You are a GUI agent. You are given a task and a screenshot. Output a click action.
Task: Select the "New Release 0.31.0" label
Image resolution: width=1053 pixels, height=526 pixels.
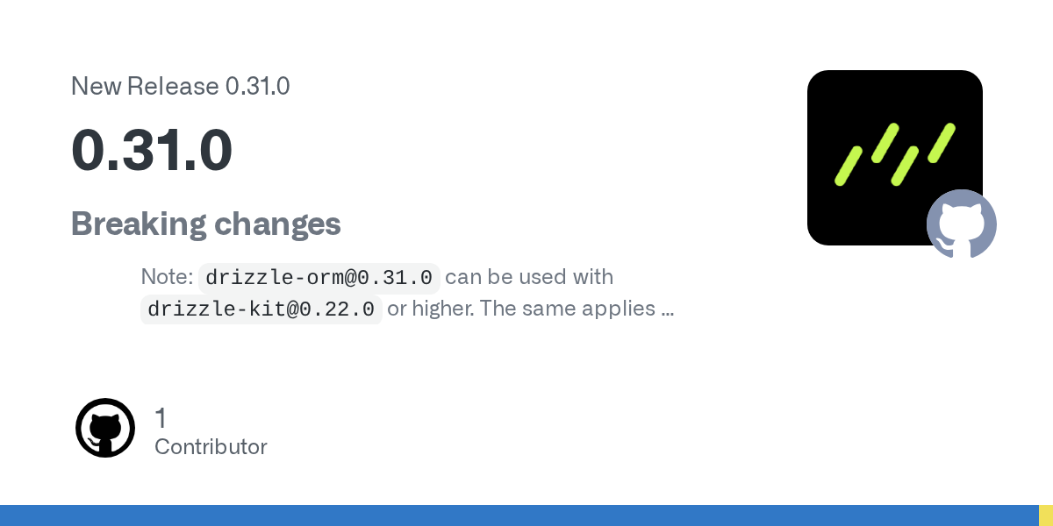180,86
